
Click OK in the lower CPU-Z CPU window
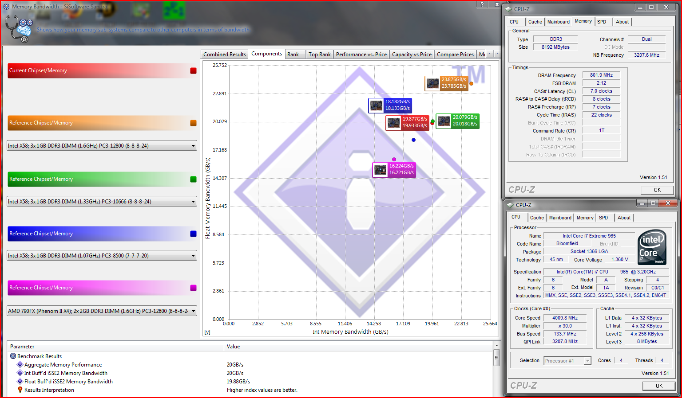659,386
